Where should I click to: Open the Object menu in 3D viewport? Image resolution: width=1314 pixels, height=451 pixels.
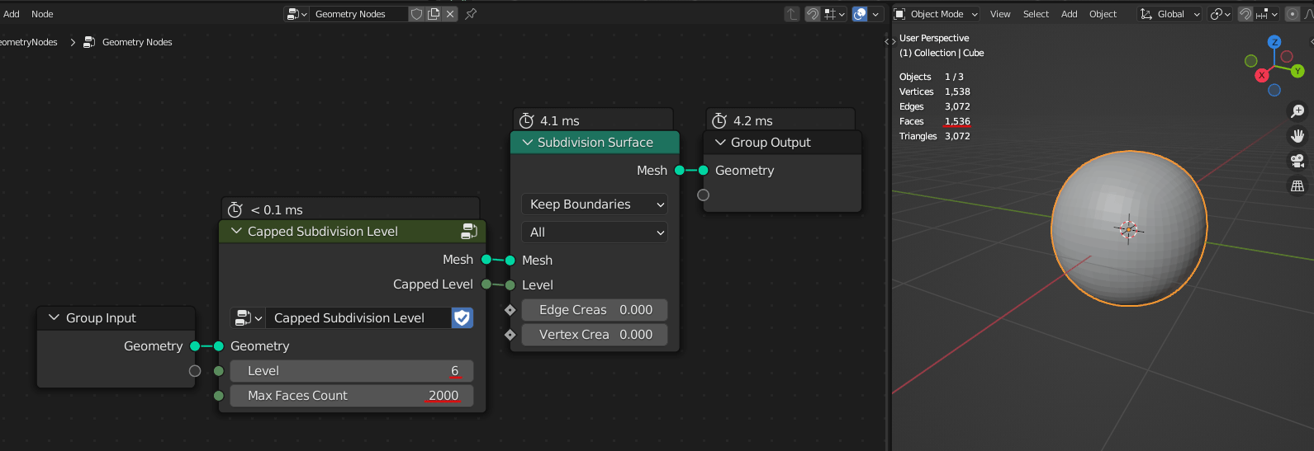pyautogui.click(x=1103, y=14)
